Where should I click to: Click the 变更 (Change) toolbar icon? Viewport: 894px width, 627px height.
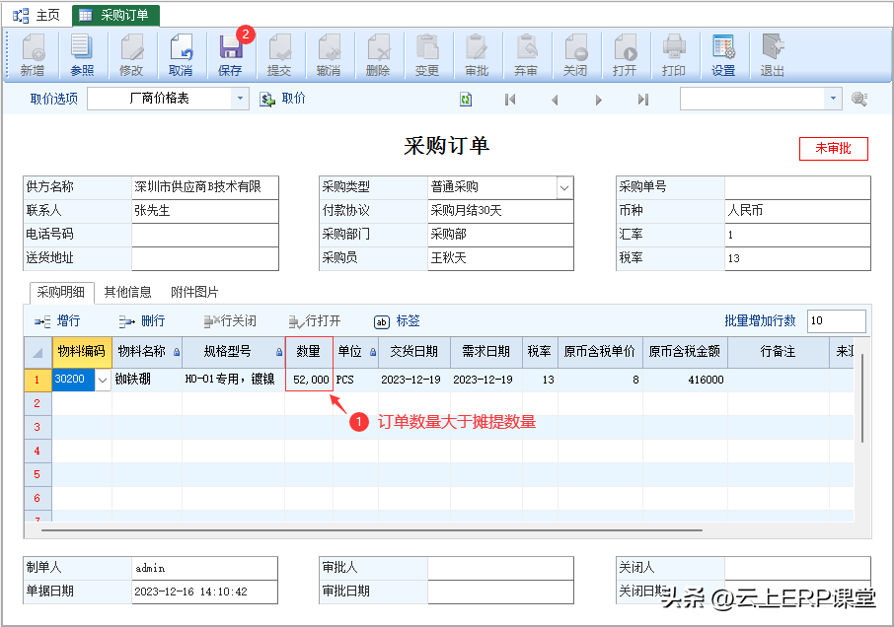click(x=427, y=55)
